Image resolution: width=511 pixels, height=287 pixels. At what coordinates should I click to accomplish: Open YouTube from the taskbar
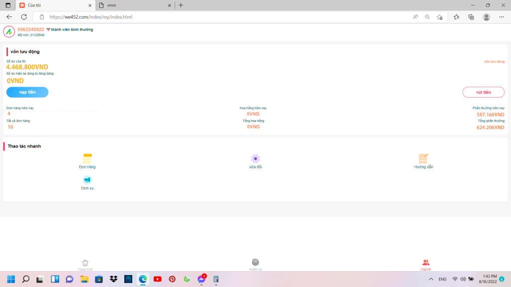coord(158,279)
